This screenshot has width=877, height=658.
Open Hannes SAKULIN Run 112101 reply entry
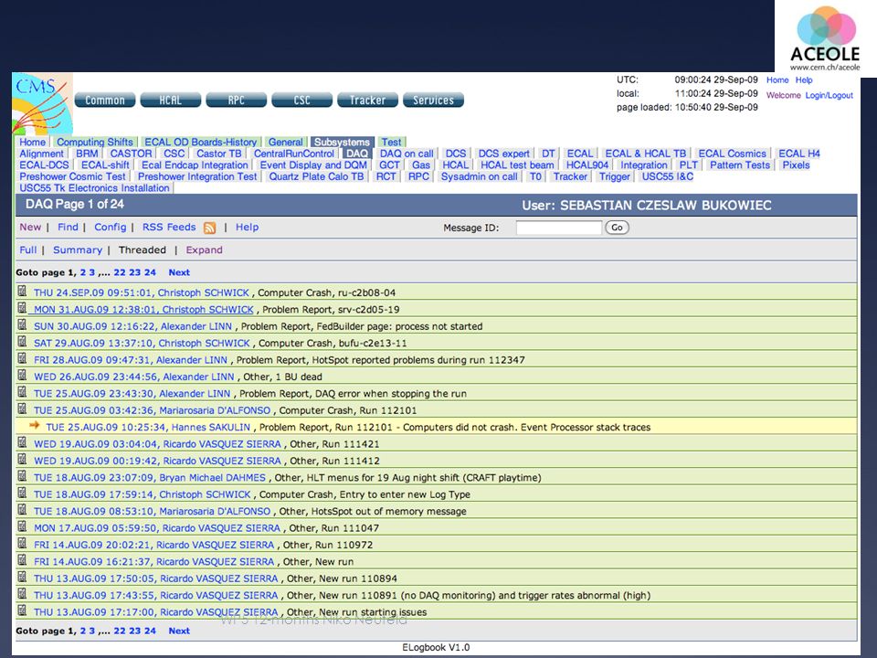pyautogui.click(x=148, y=427)
